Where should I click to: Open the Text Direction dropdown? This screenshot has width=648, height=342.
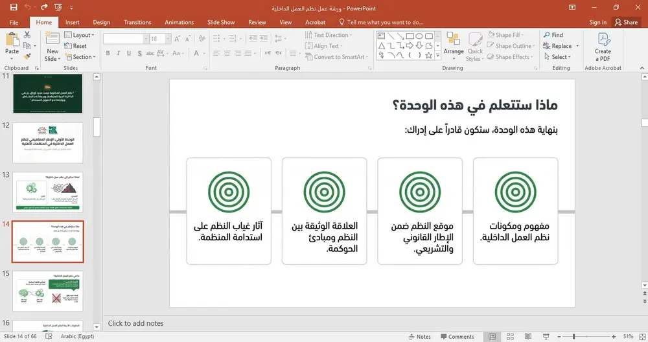[x=329, y=35]
